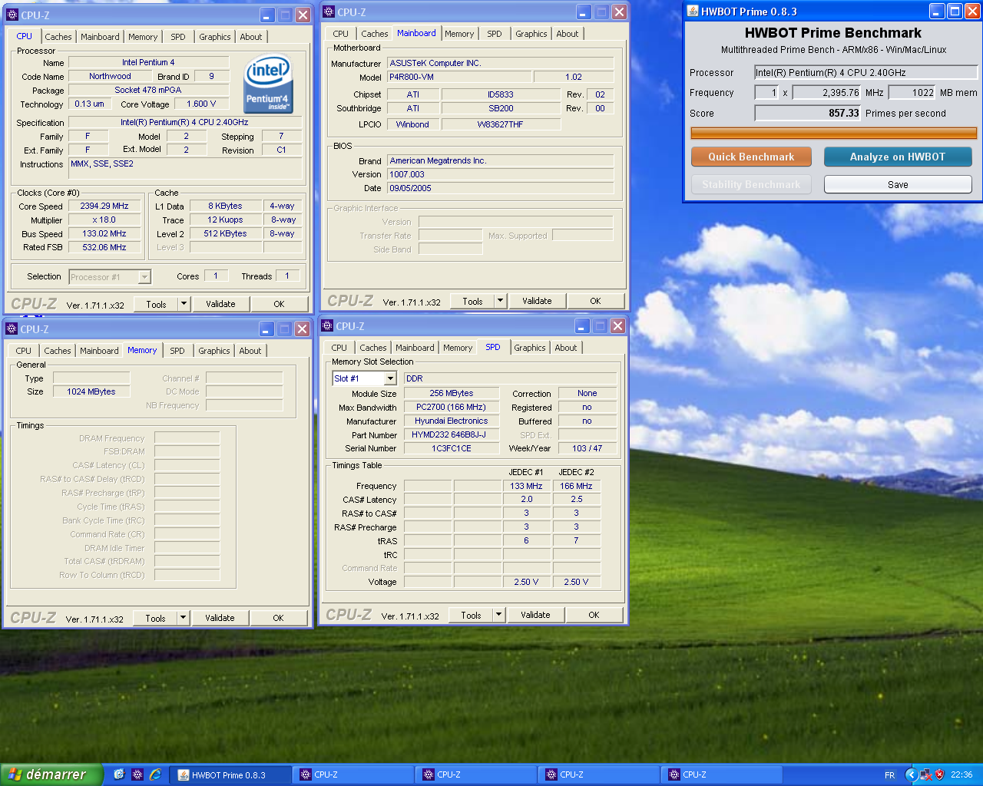
Task: Click the ASUSTeK Computer INC. manufacturer value
Action: coord(500,63)
